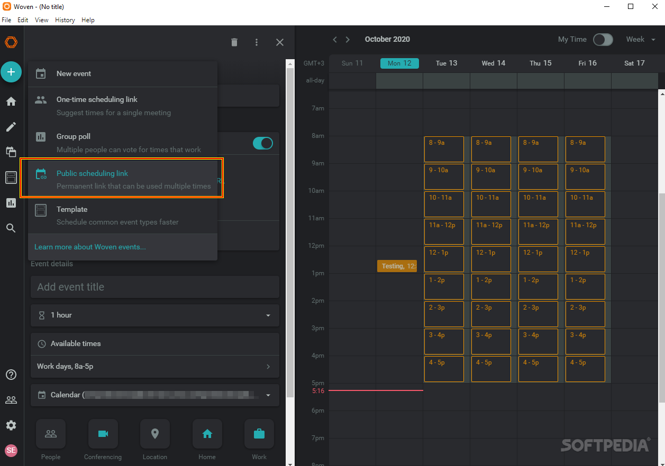Open the Week view dropdown

[x=641, y=40]
